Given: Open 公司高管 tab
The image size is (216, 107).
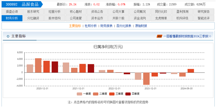Looking at the screenshot, I should click(76, 18).
